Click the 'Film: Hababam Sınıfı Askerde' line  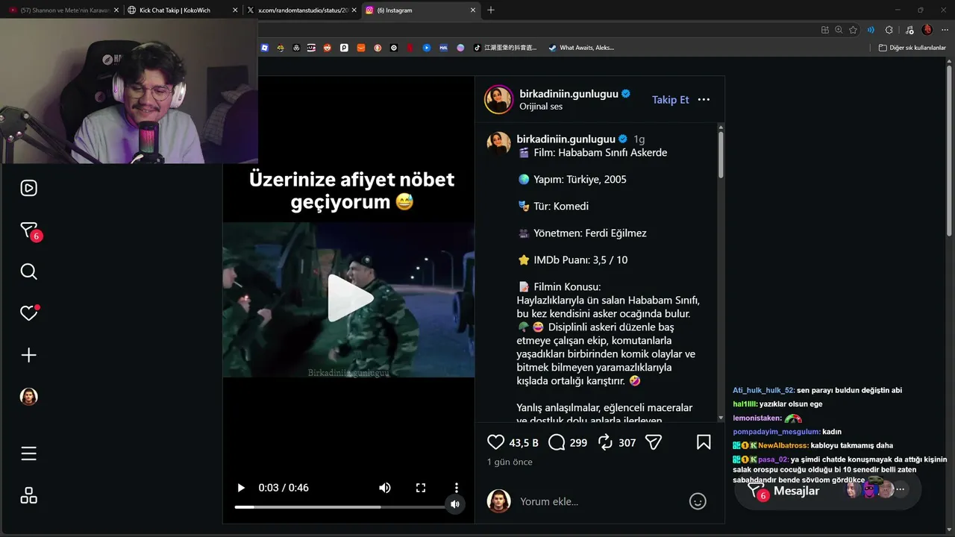592,152
